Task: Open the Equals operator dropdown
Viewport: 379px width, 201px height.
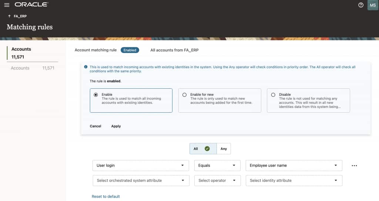Action: (x=217, y=166)
